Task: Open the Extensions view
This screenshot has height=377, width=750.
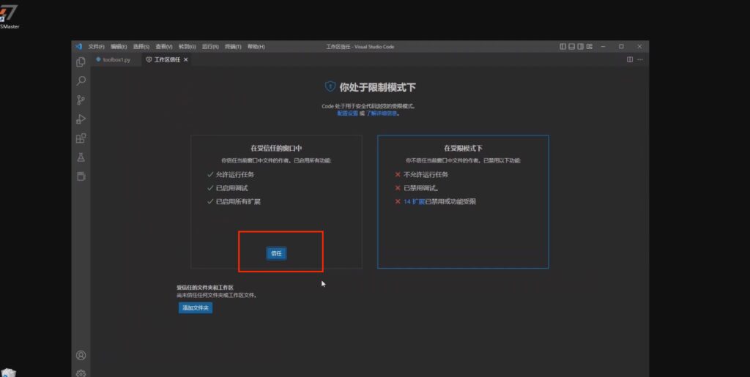Action: point(81,138)
